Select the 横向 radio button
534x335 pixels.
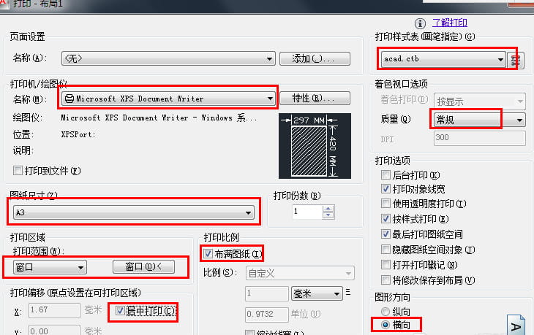point(386,325)
